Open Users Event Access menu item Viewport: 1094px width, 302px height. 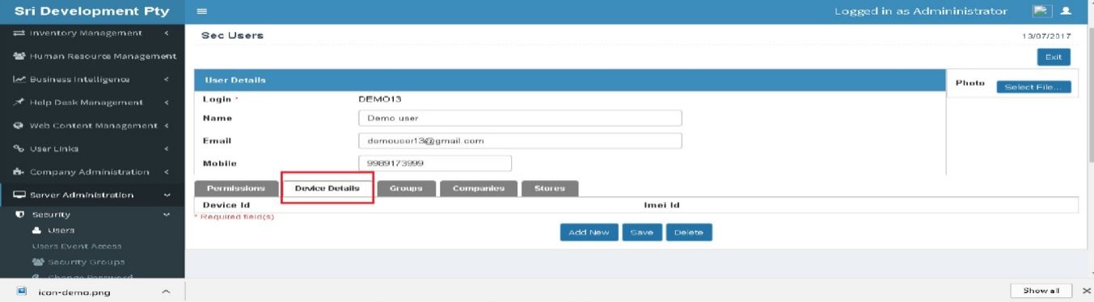pyautogui.click(x=77, y=246)
